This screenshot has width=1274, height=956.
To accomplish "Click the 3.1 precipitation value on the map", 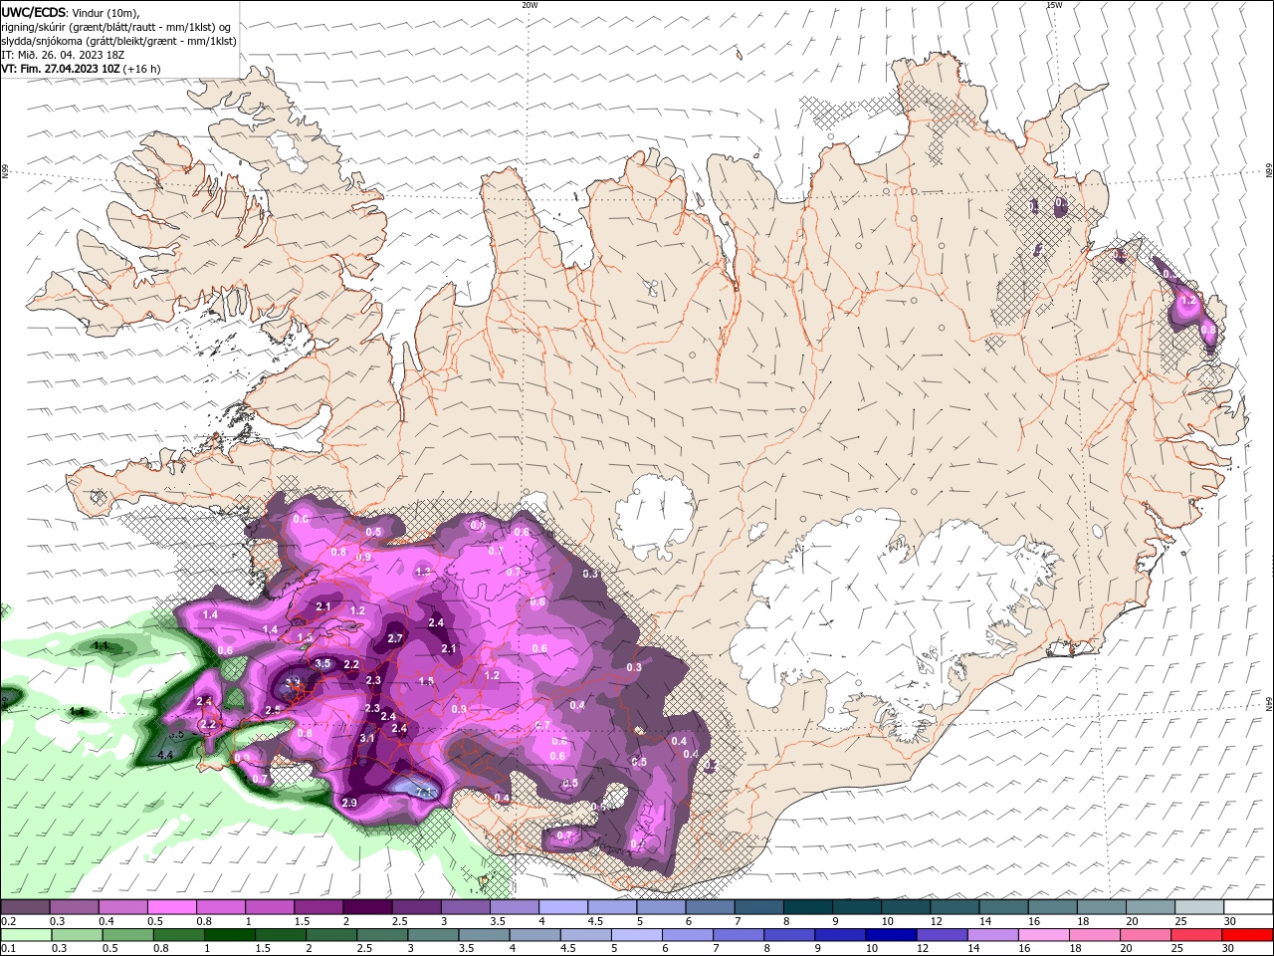I will pos(367,738).
